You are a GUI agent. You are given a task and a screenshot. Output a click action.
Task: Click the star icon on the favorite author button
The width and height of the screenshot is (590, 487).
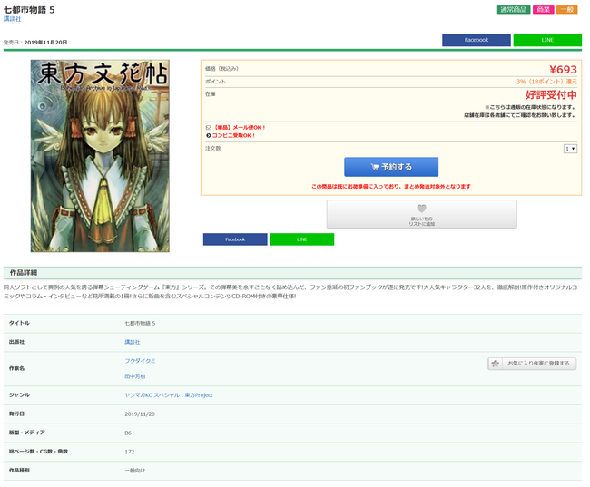(x=496, y=364)
